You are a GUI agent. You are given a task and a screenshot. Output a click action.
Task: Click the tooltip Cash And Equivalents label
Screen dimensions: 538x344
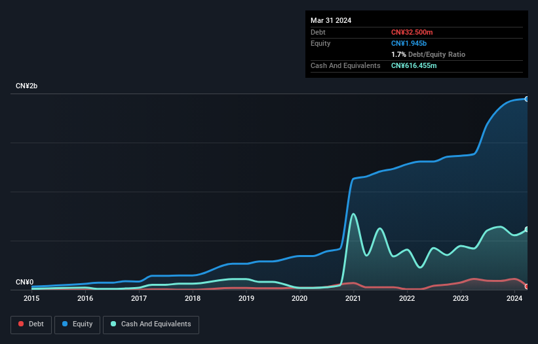tap(345, 65)
